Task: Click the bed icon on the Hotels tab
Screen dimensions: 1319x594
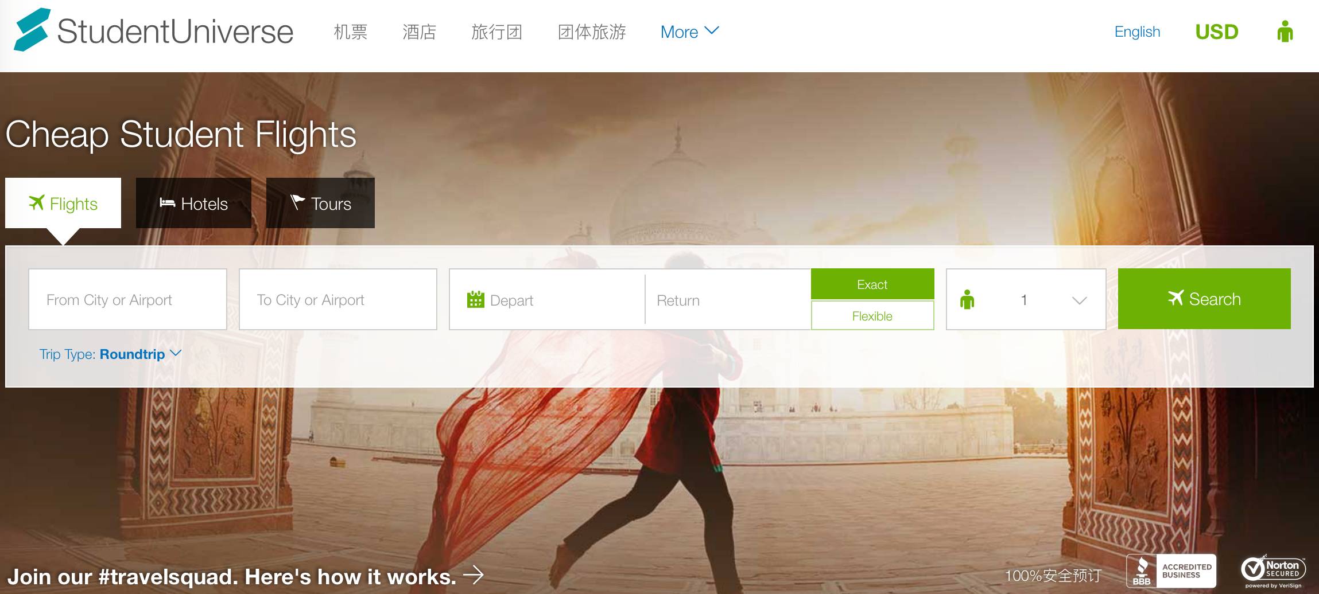Action: coord(166,203)
